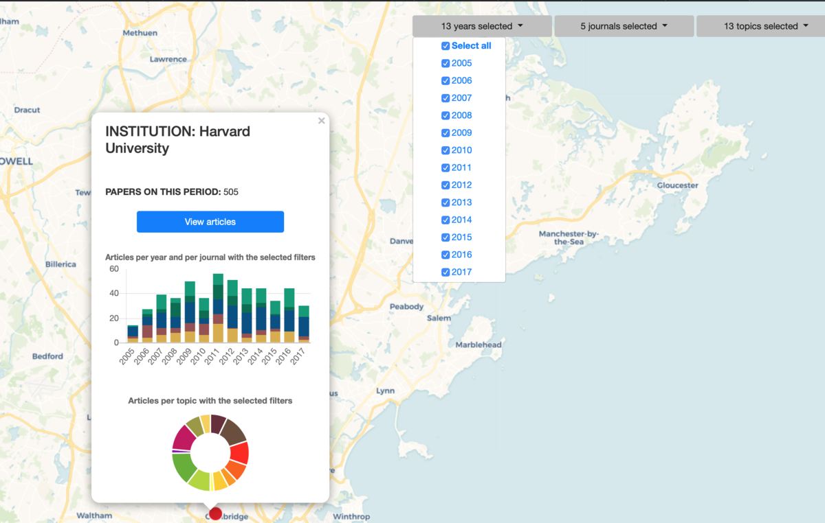This screenshot has width=825, height=523.
Task: Toggle the Select all checkbox
Action: tap(445, 46)
